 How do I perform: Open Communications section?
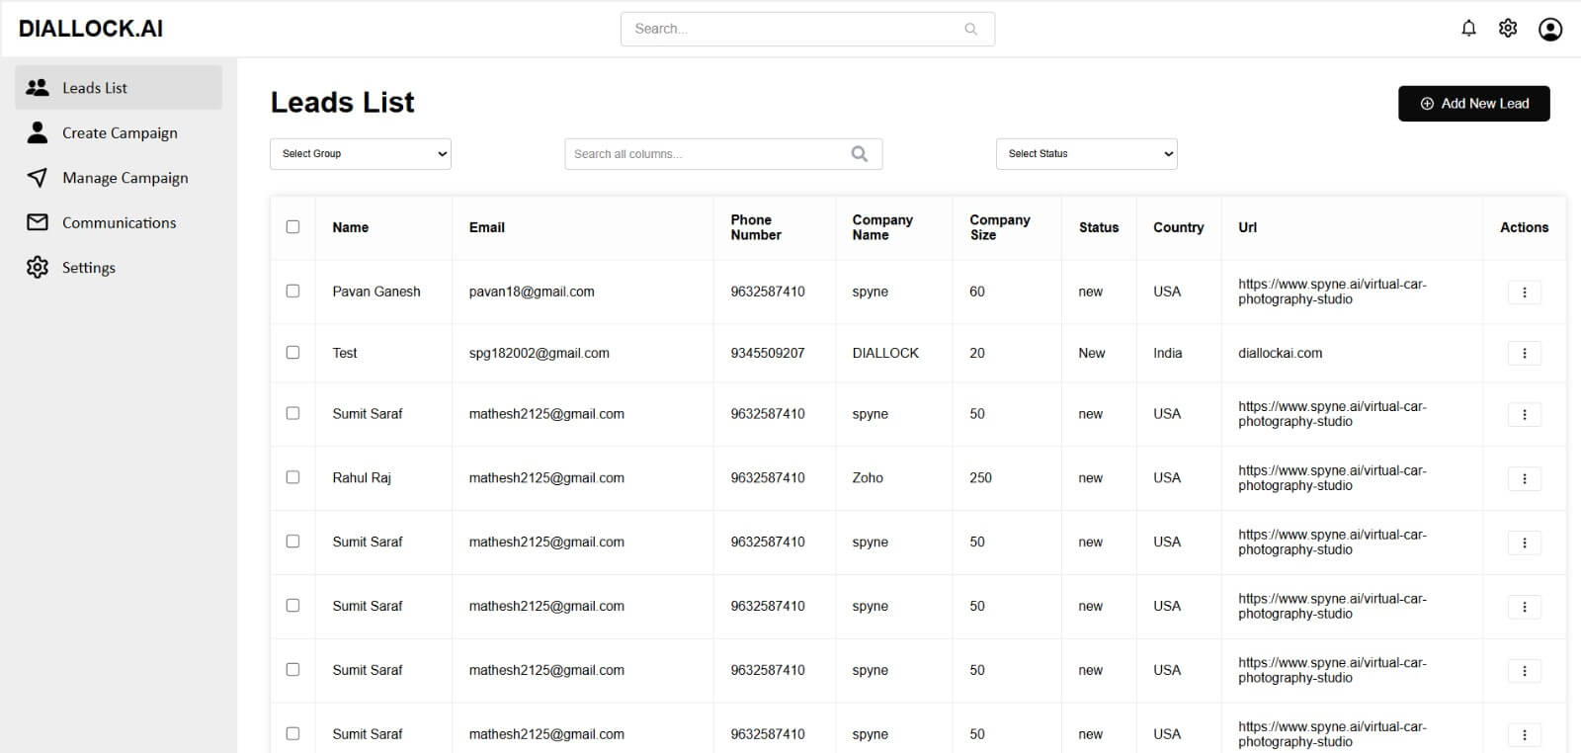119,222
